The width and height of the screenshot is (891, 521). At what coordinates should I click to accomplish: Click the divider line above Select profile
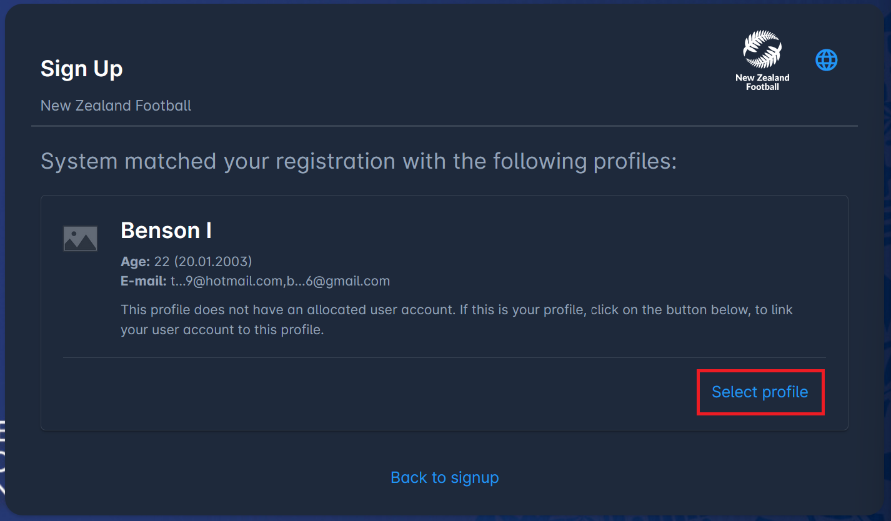(444, 358)
